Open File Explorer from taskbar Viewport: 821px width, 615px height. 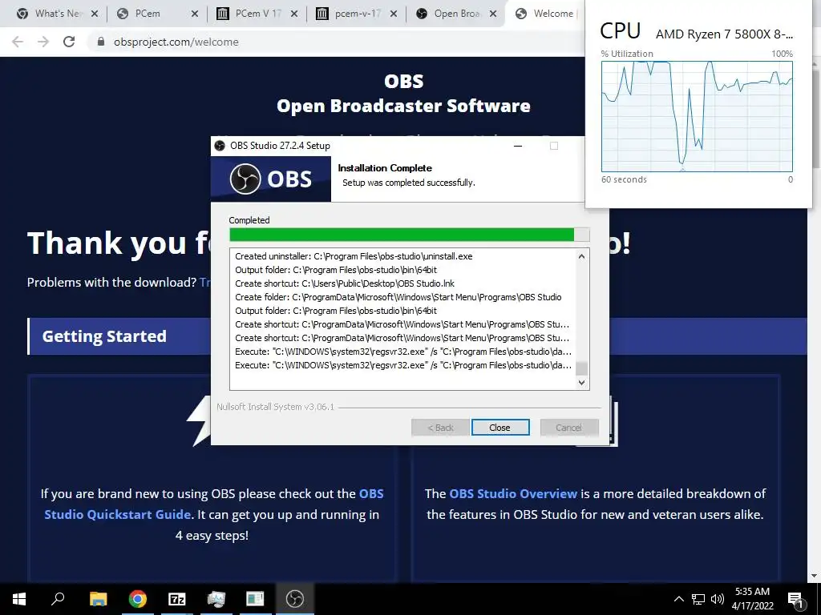98,599
